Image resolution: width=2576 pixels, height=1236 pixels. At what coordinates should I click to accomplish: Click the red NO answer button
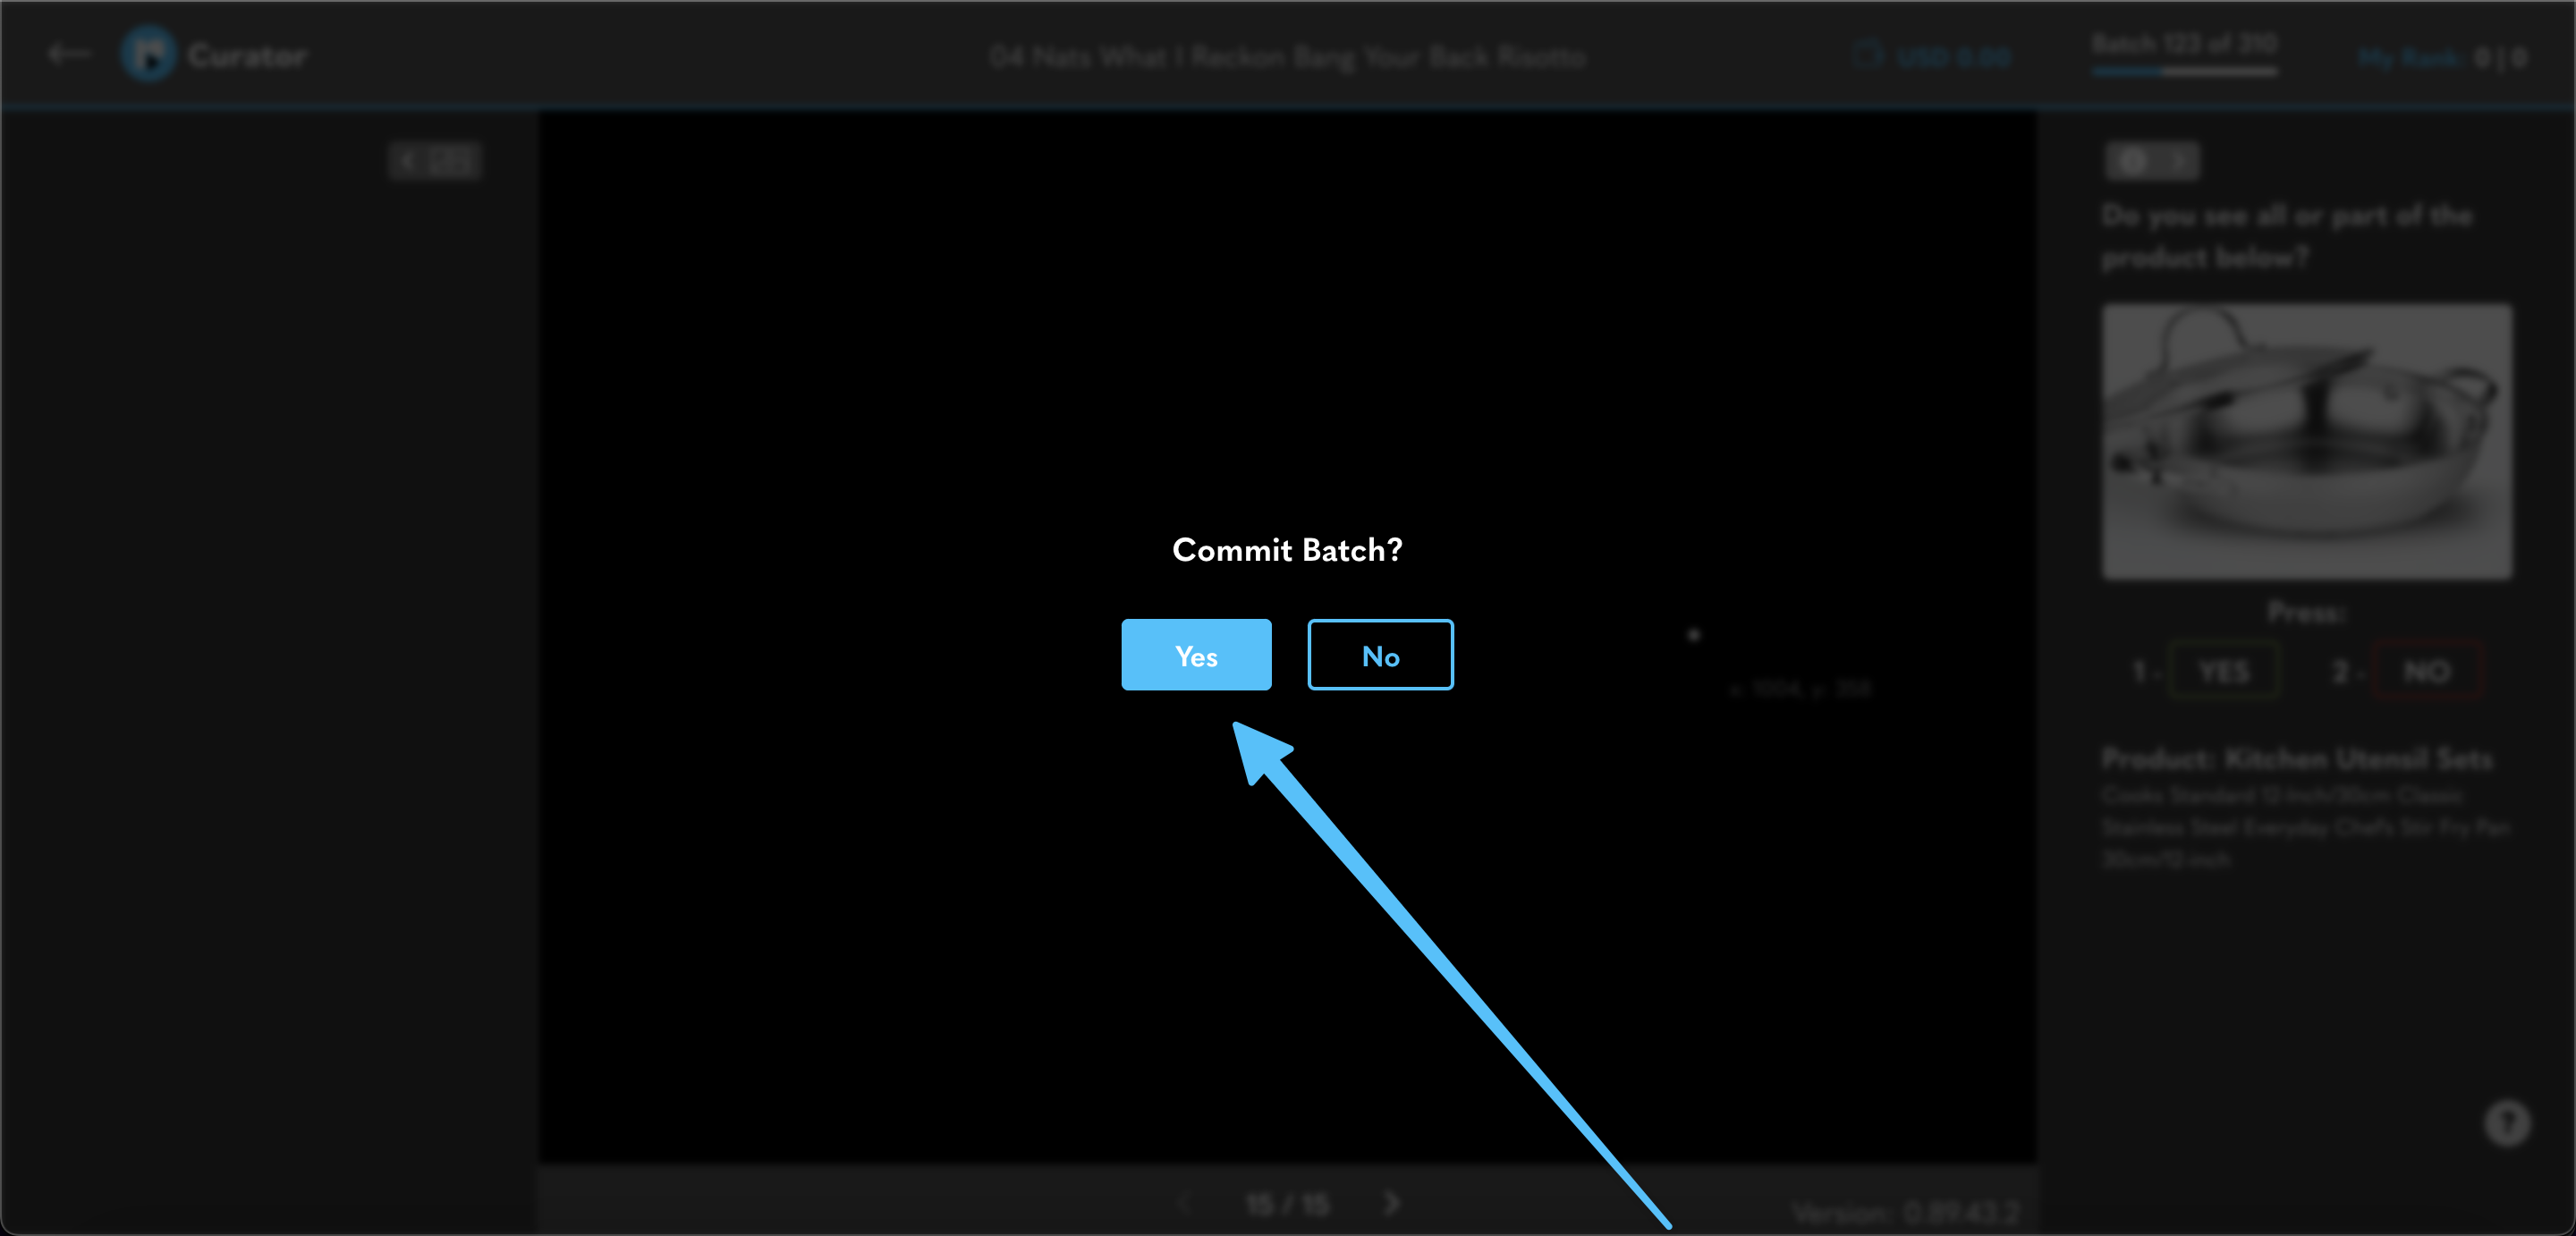[x=2427, y=672]
